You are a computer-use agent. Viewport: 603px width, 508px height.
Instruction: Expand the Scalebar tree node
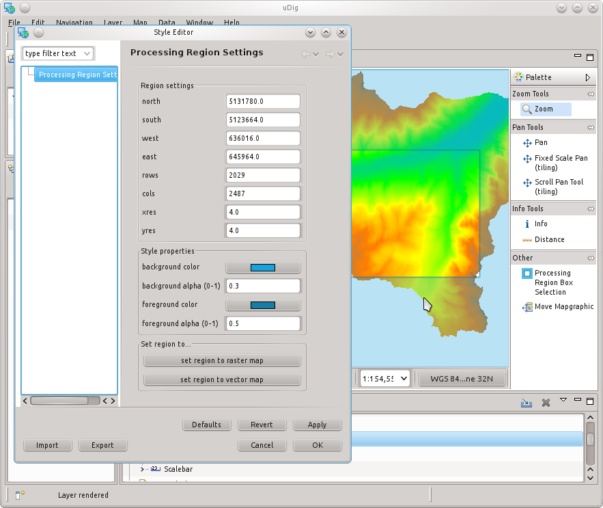coord(142,469)
